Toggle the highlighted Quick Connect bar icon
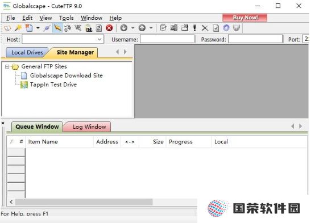Image resolution: width=311 pixels, height=223 pixels. (57, 28)
